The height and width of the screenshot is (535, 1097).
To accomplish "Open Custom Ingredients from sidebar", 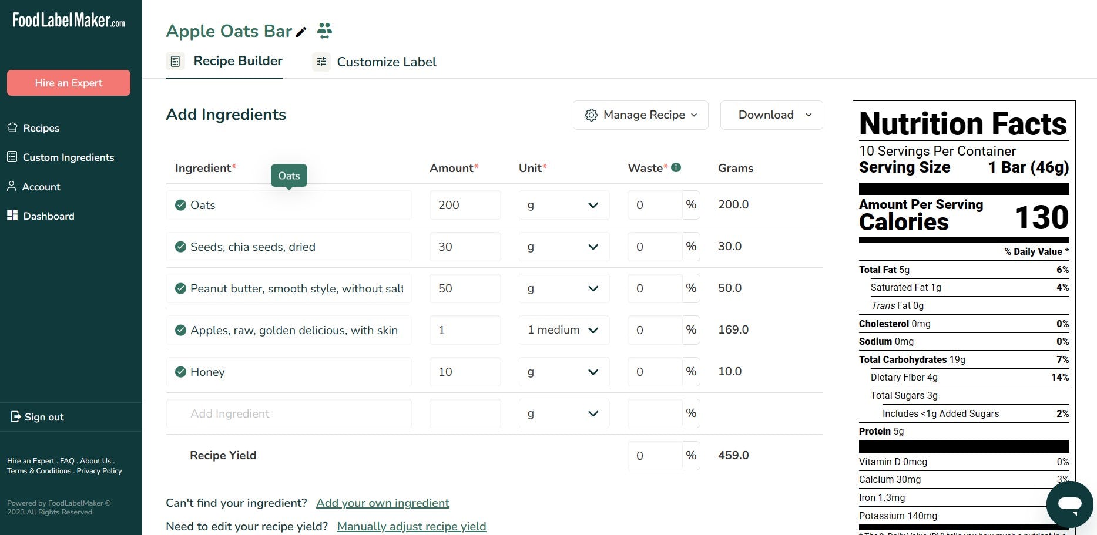I will pos(68,157).
